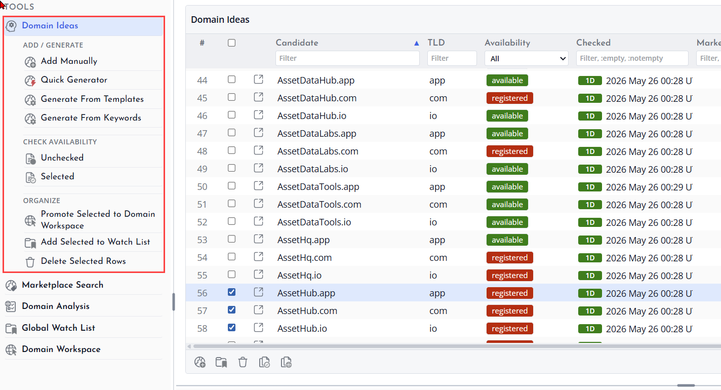Click the document-globe icon in bottom toolbar
Image resolution: width=721 pixels, height=390 pixels.
point(286,362)
